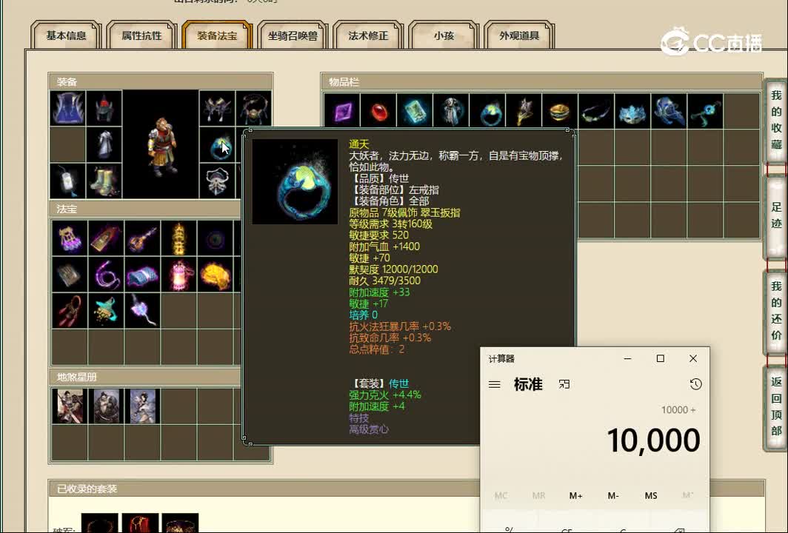Open calculator history icon

pos(695,384)
